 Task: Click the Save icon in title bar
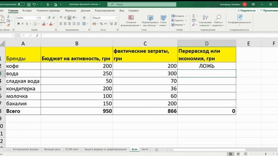(29, 4)
